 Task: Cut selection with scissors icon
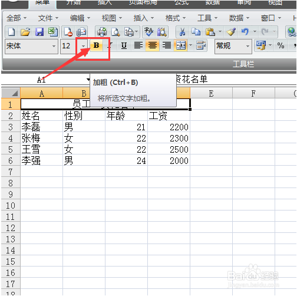click(x=182, y=32)
